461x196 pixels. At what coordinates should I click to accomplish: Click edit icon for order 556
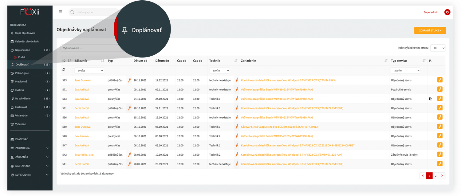click(440, 117)
